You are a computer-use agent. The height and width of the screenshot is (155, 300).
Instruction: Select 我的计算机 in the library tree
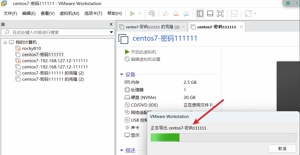tap(26, 42)
